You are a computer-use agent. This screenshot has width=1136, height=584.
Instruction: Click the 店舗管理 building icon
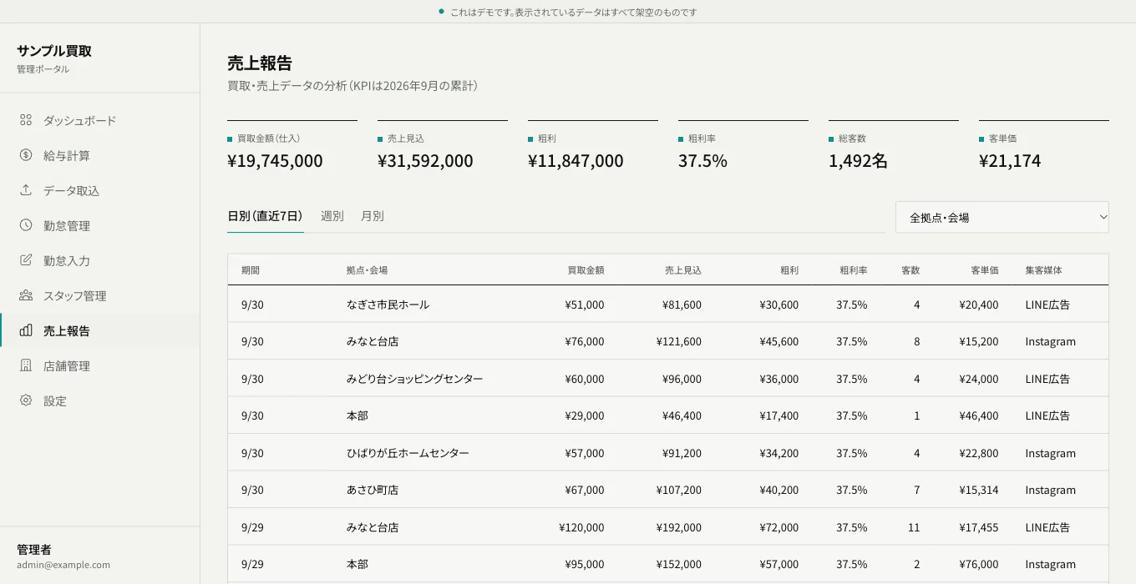pyautogui.click(x=26, y=365)
